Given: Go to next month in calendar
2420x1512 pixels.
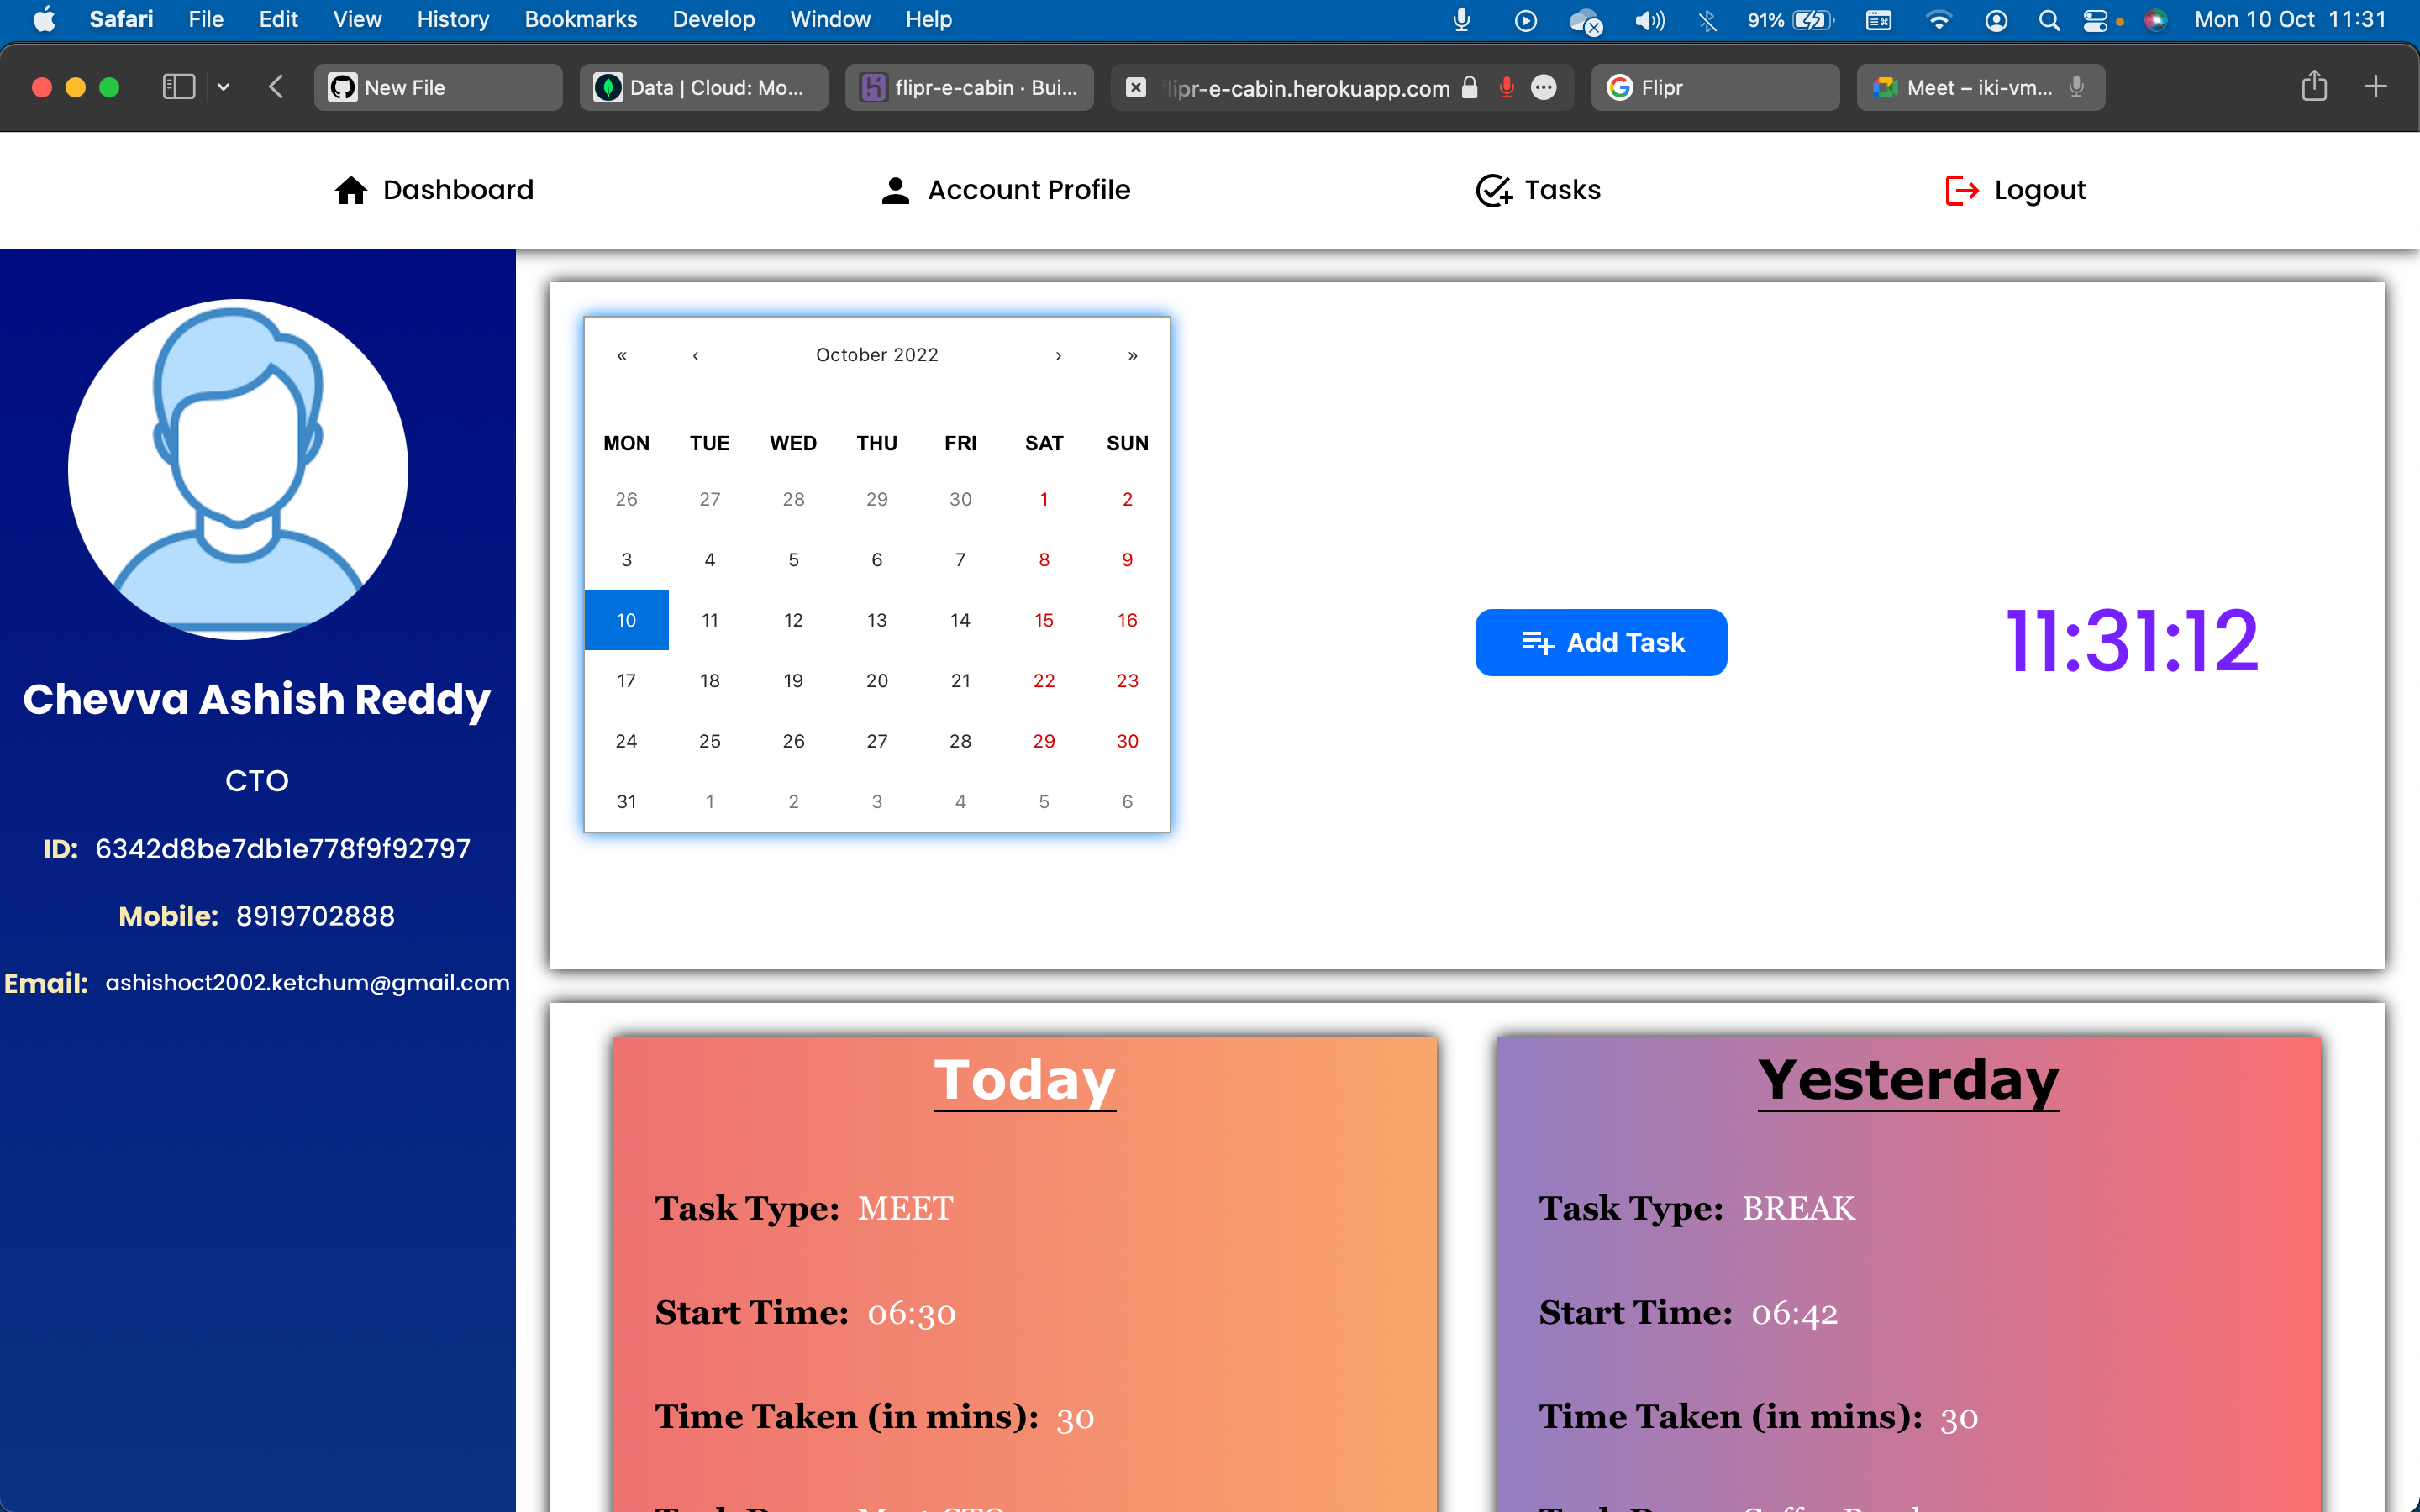Looking at the screenshot, I should [1058, 355].
